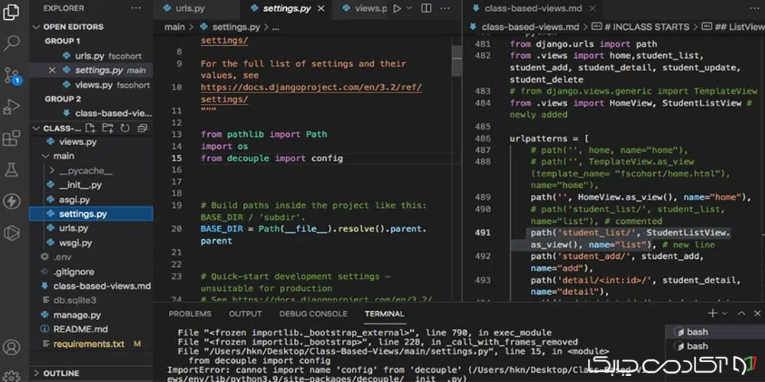765x382 pixels.
Task: Run the Python file with play button
Action: click(396, 8)
